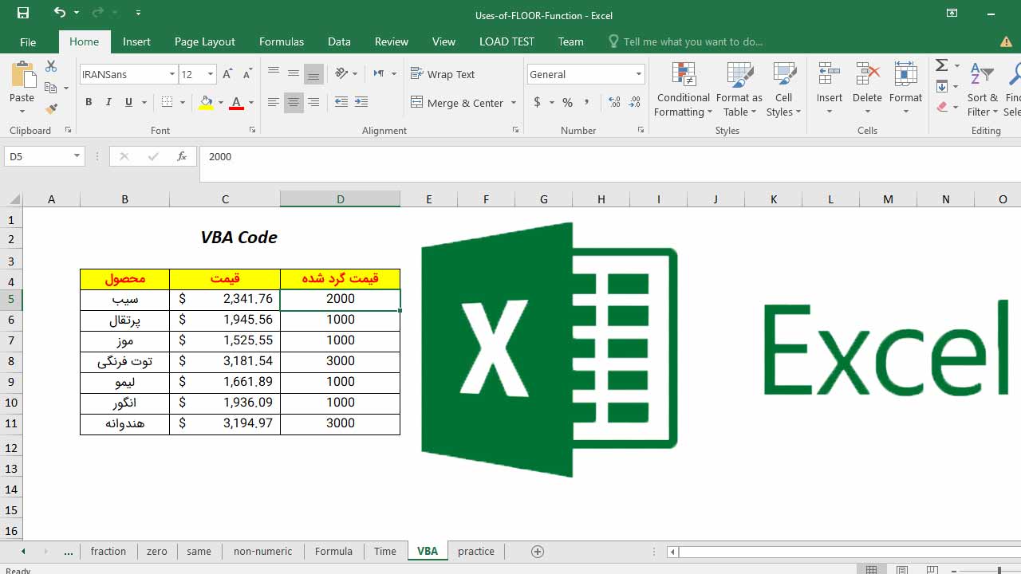Click the Cut scissors icon
This screenshot has width=1021, height=574.
tap(52, 67)
